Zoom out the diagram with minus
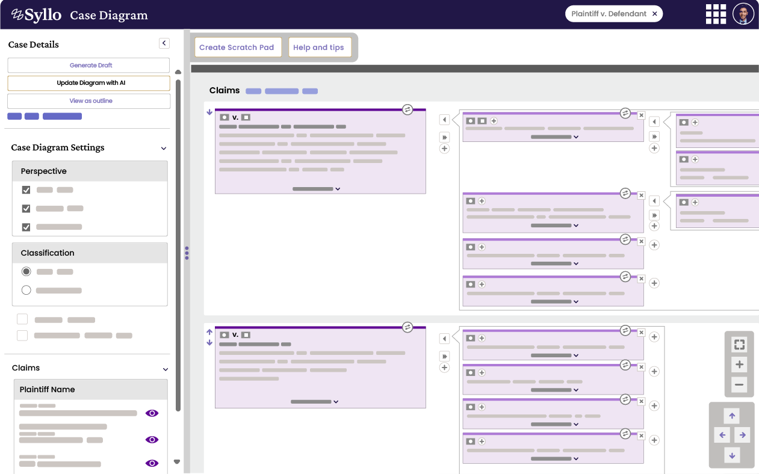The height and width of the screenshot is (474, 759). pos(739,385)
